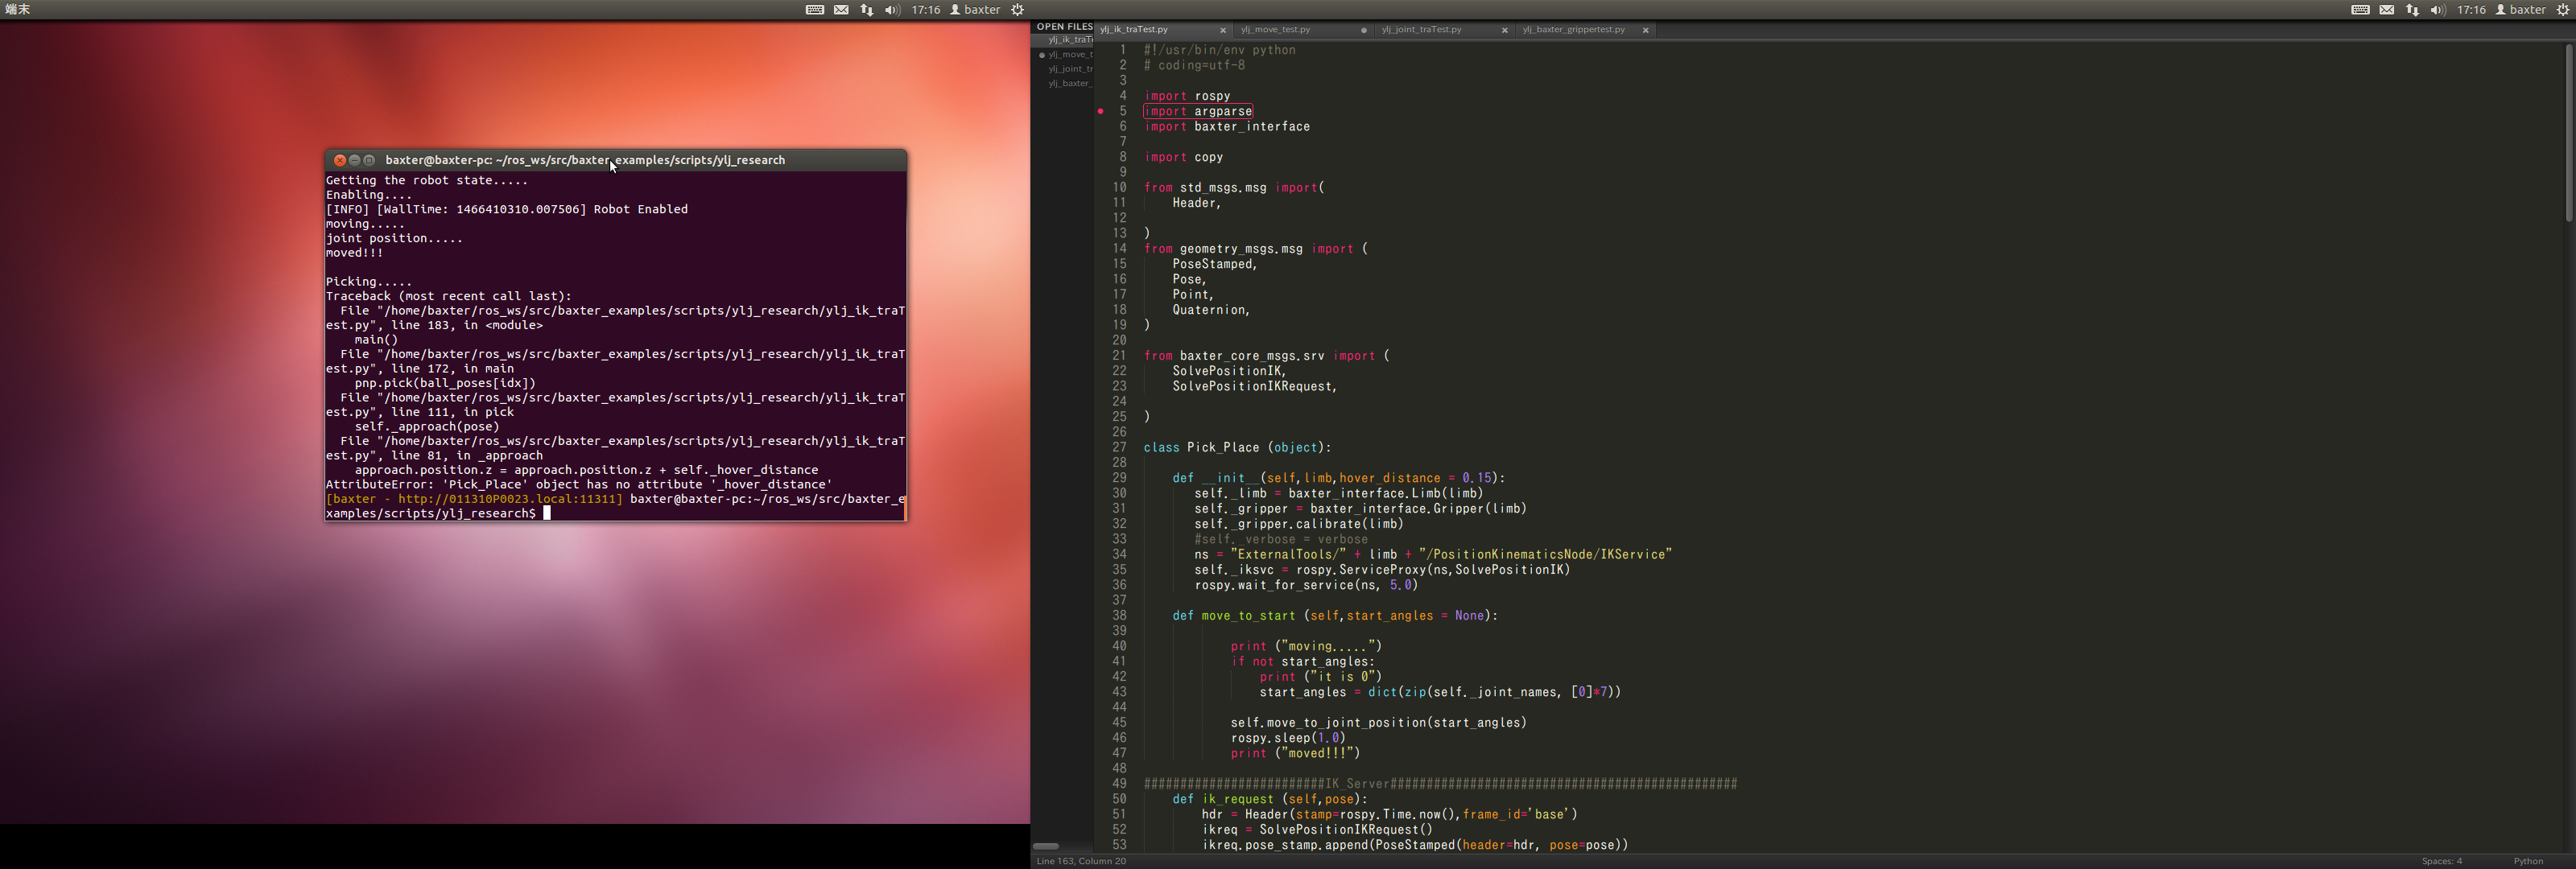The width and height of the screenshot is (2576, 869).
Task: Click the 'SolvePositionIKRequest,' import line
Action: 1255,386
